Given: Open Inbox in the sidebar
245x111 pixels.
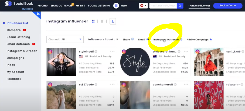Looking at the screenshot, I should tap(11, 65).
